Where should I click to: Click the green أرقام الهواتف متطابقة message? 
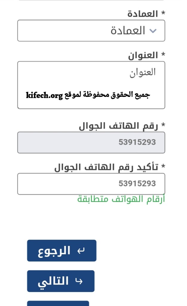(x=121, y=199)
